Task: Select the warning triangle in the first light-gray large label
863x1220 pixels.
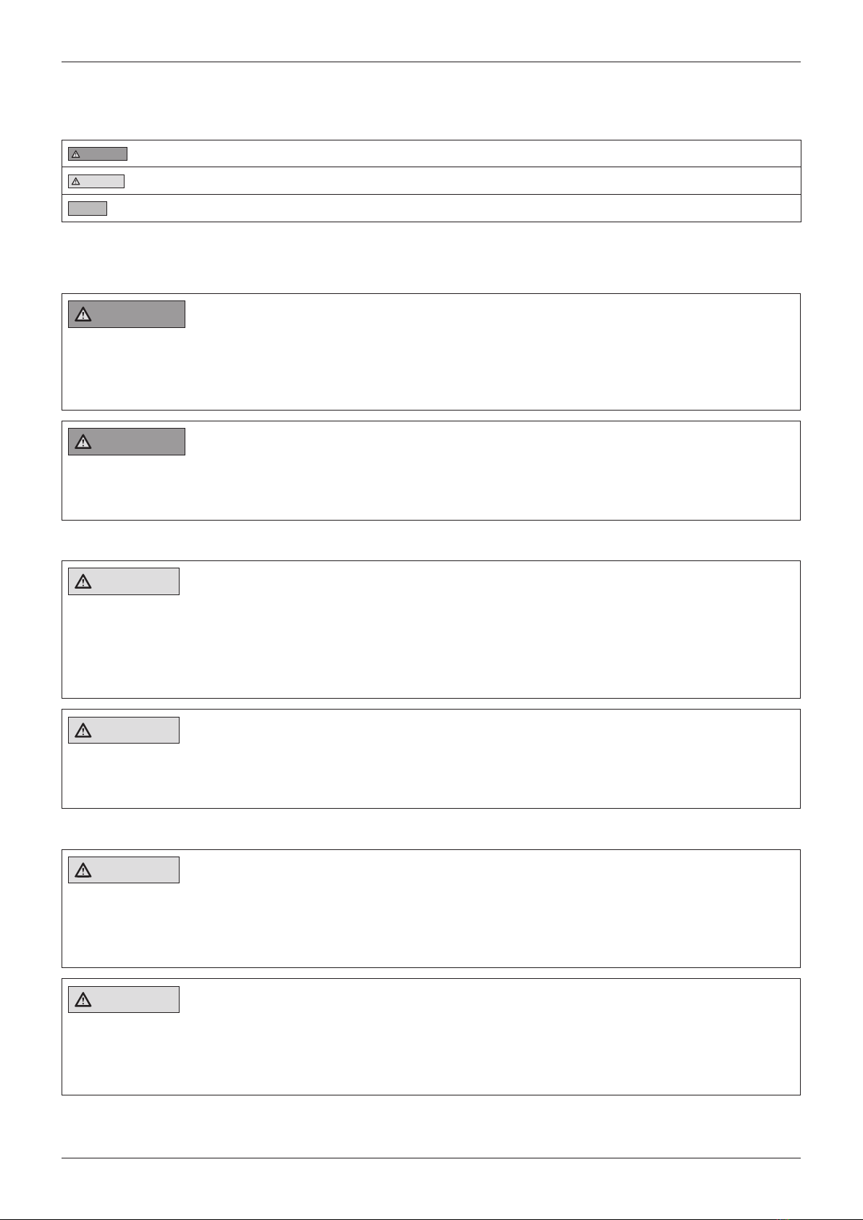Action: (83, 581)
